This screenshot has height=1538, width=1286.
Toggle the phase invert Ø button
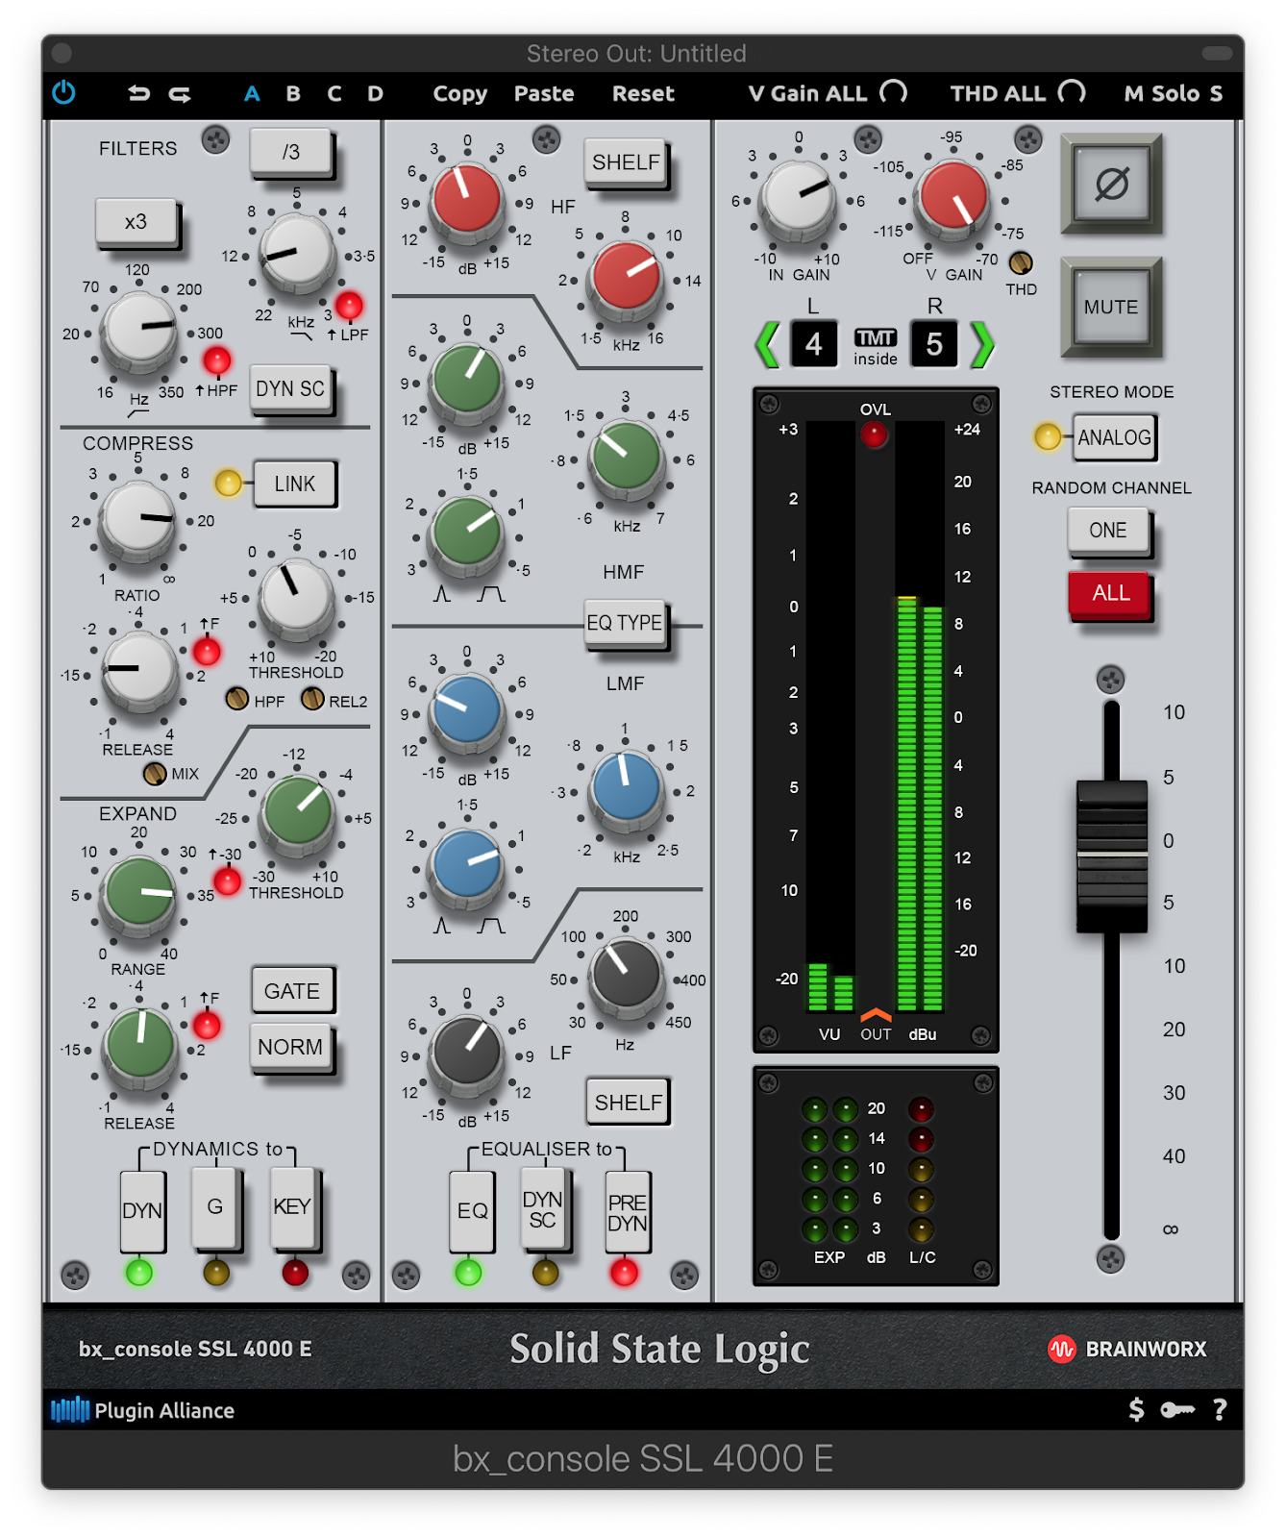1111,184
